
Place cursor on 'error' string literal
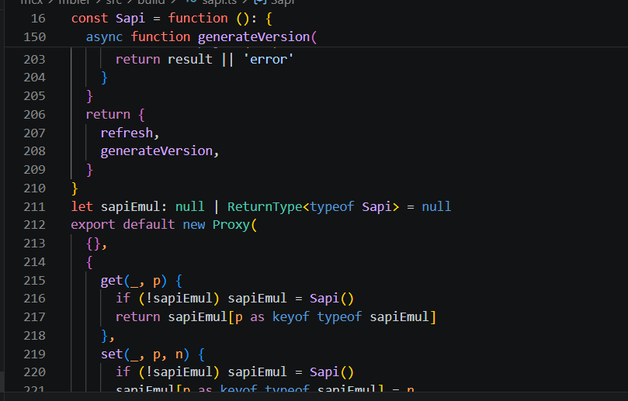coord(269,59)
